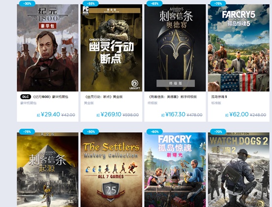The image size is (272, 207).
Task: Click the -60% badge on Far Cry New Dawn
Action: tap(154, 132)
